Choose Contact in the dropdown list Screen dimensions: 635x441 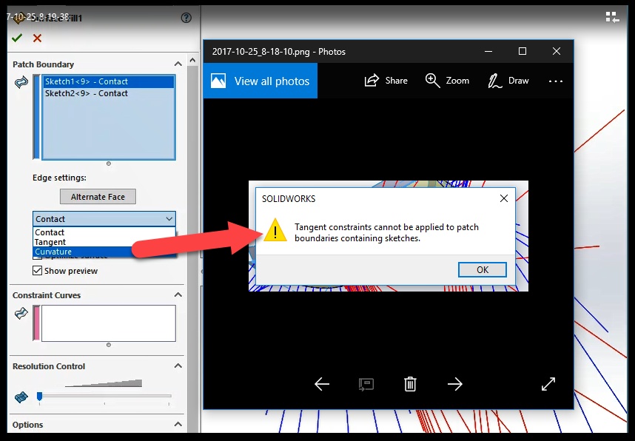104,232
